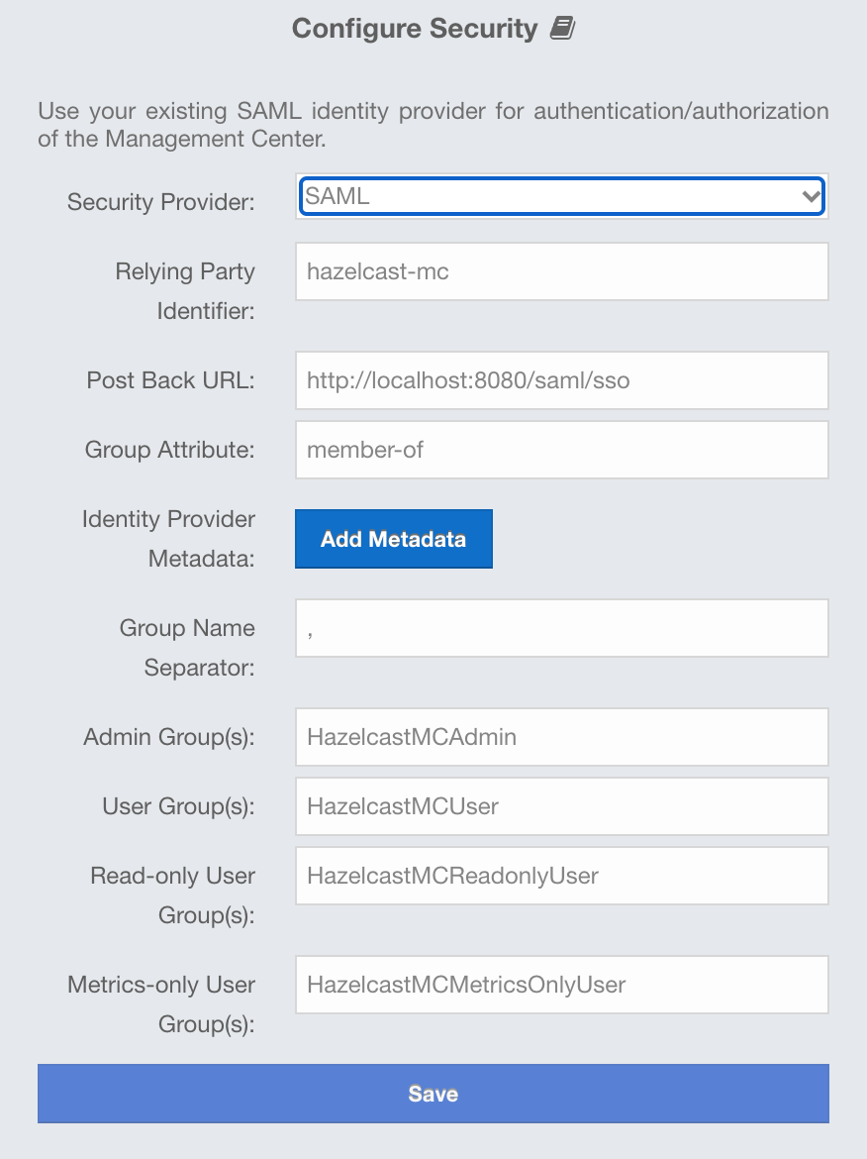Click the Admin Group(s) label
Image resolution: width=867 pixels, height=1159 pixels.
[x=168, y=737]
